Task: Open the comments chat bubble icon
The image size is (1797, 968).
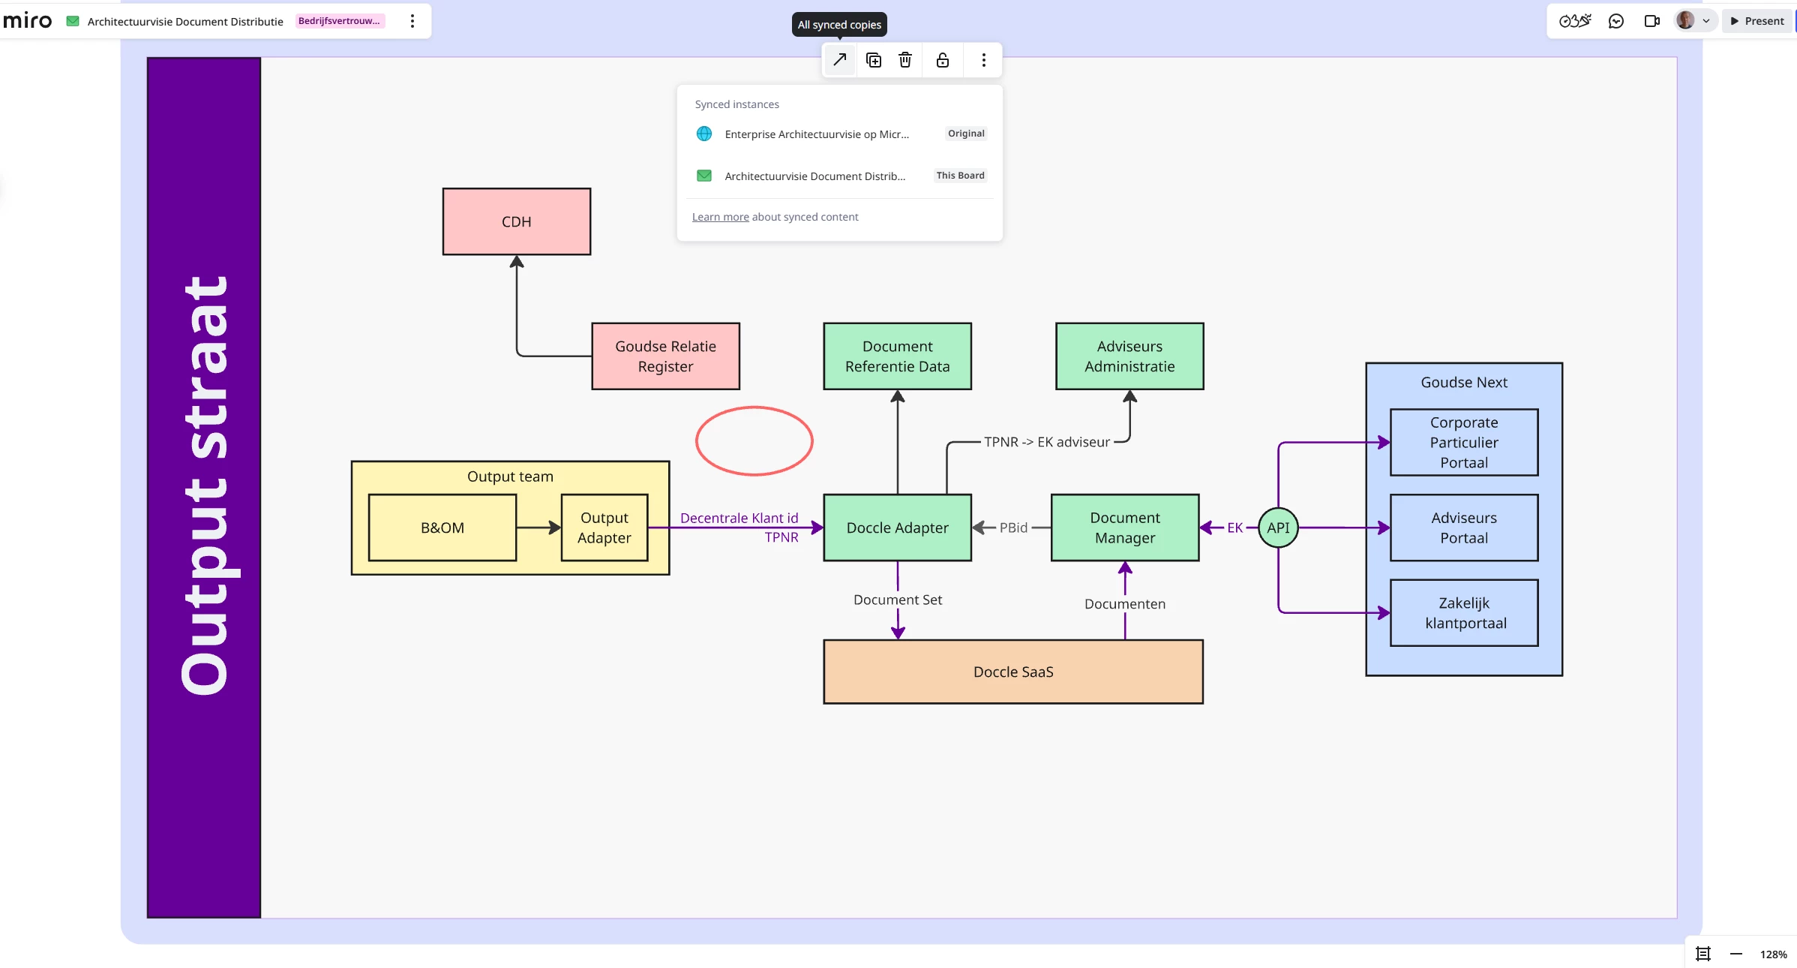Action: 1616,21
